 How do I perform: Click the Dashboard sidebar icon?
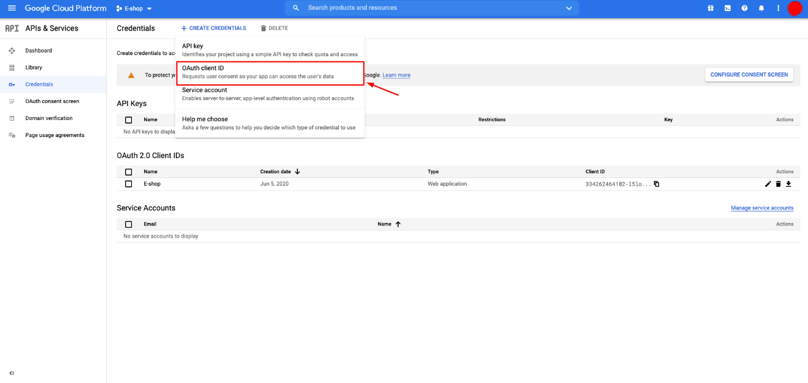click(x=12, y=51)
